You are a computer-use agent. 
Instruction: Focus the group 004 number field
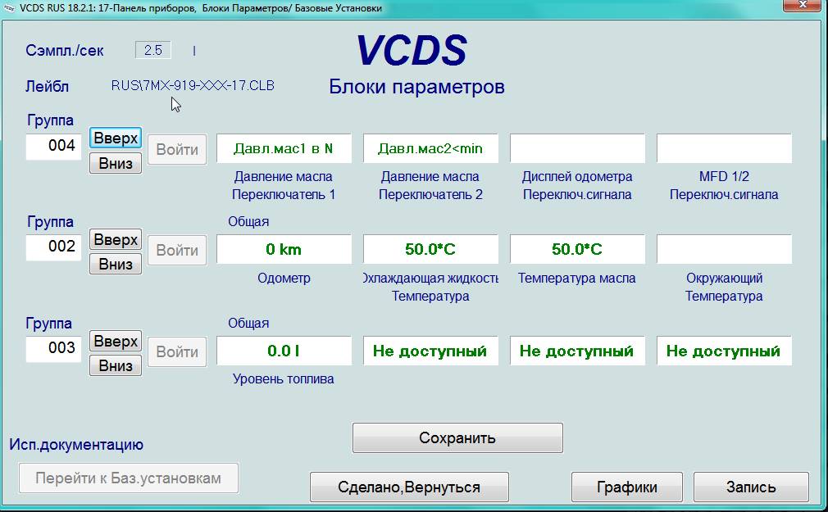coord(54,147)
